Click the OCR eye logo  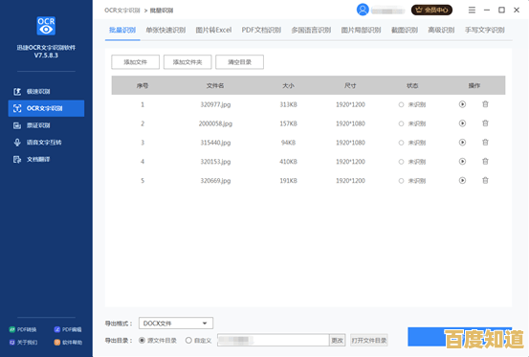point(46,26)
